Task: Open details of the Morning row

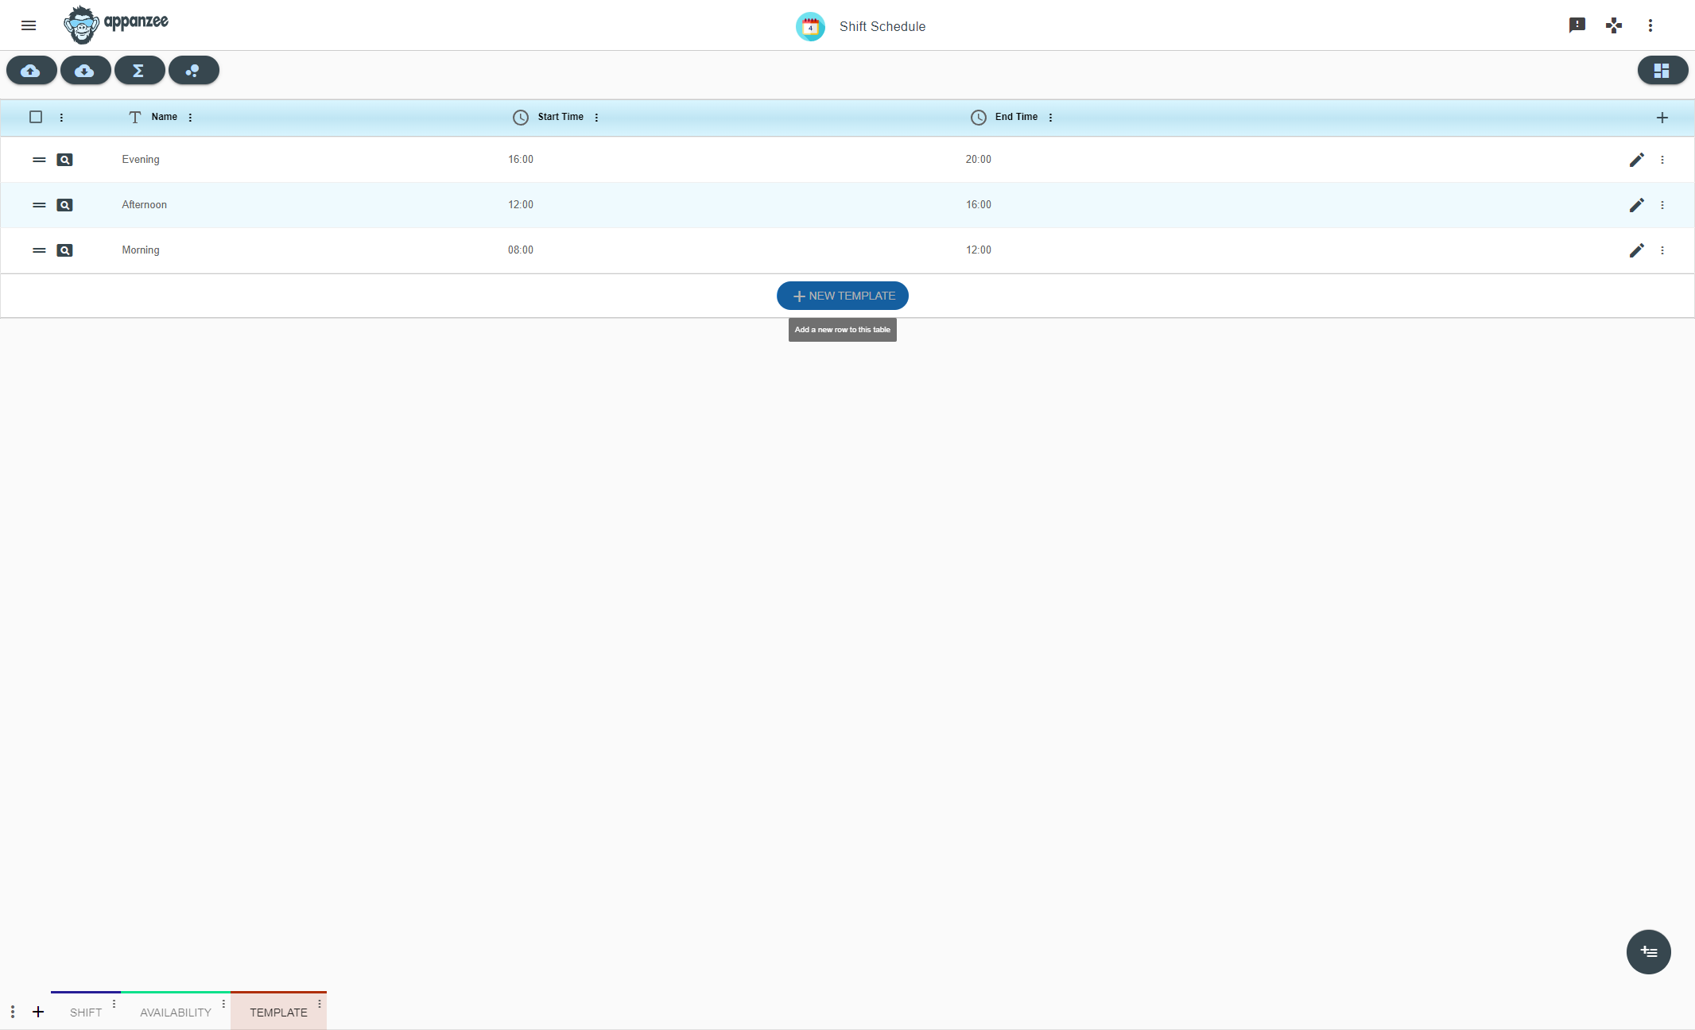Action: pyautogui.click(x=64, y=250)
